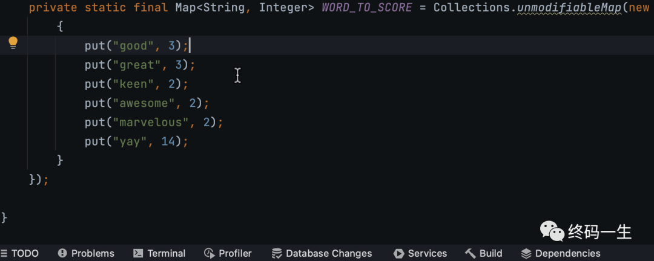This screenshot has width=654, height=261.
Task: Click the TODO list icon
Action: [4, 253]
